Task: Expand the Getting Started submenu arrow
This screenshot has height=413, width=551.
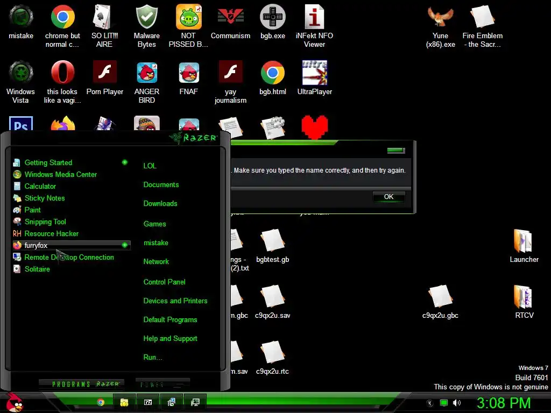Action: coord(124,162)
